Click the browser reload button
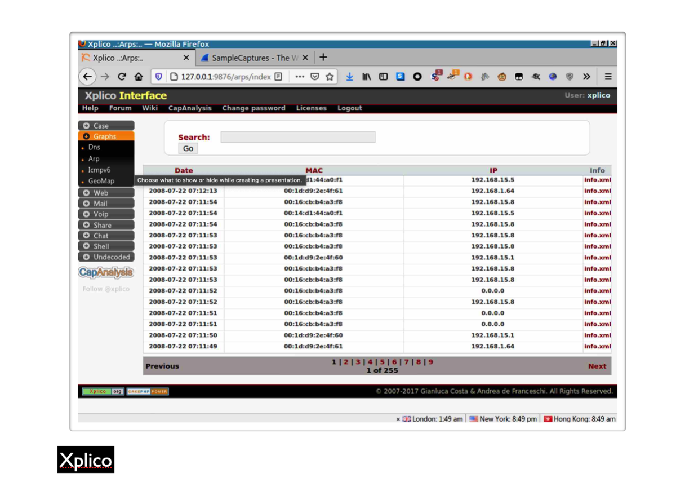 coord(122,77)
